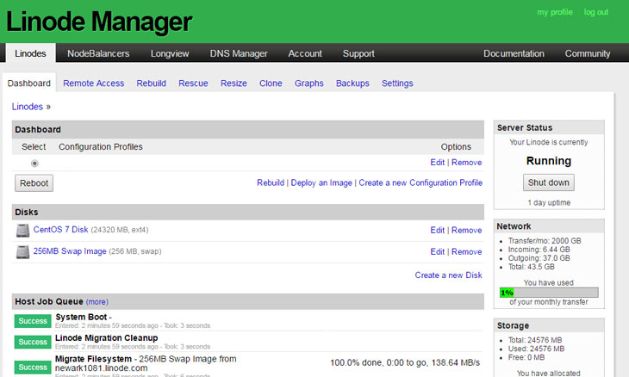
Task: Click the '1 day uptime' text
Action: [x=549, y=203]
